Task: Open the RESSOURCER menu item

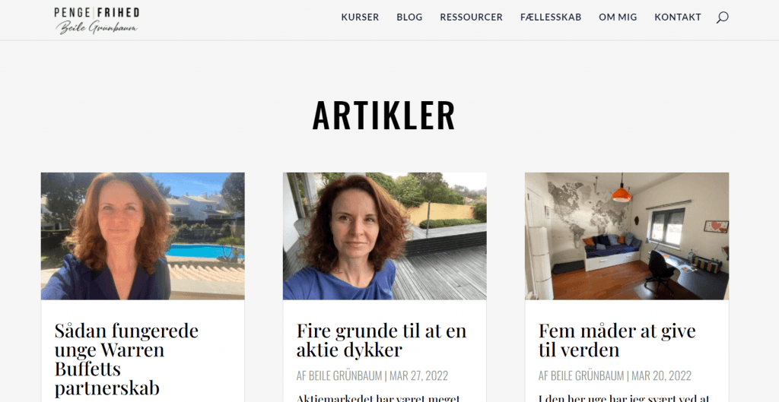Action: pos(471,17)
